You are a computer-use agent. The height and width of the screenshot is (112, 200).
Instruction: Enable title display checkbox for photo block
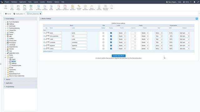(x=103, y=33)
